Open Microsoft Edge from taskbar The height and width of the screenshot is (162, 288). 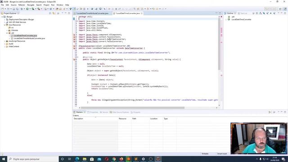click(77, 159)
